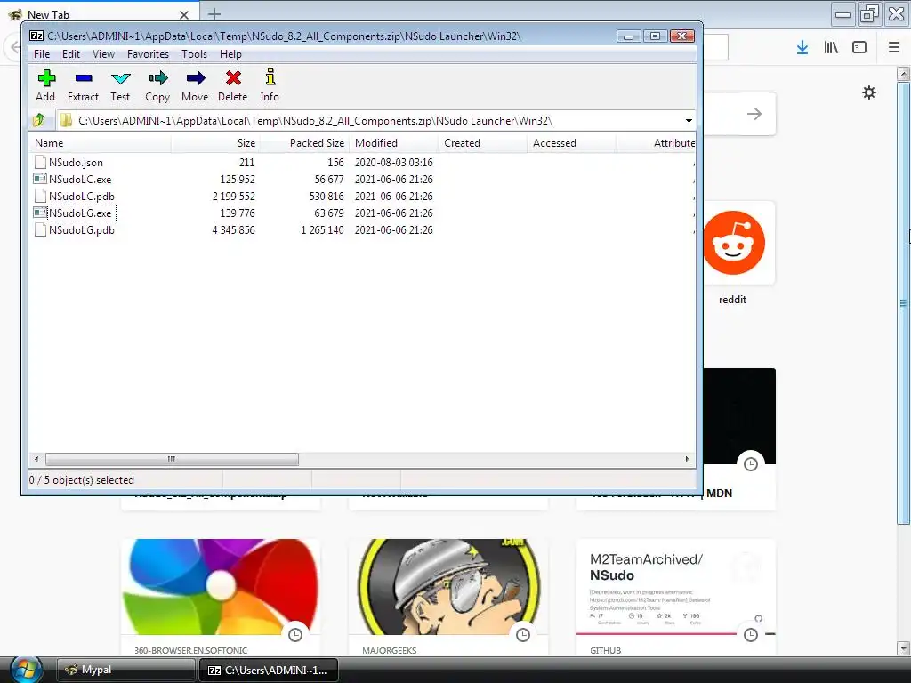Select the NSudoLC.pdb file icon
This screenshot has width=911, height=683.
40,196
